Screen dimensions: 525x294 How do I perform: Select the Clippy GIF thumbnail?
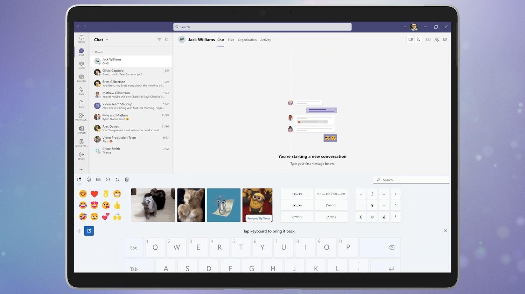224,205
